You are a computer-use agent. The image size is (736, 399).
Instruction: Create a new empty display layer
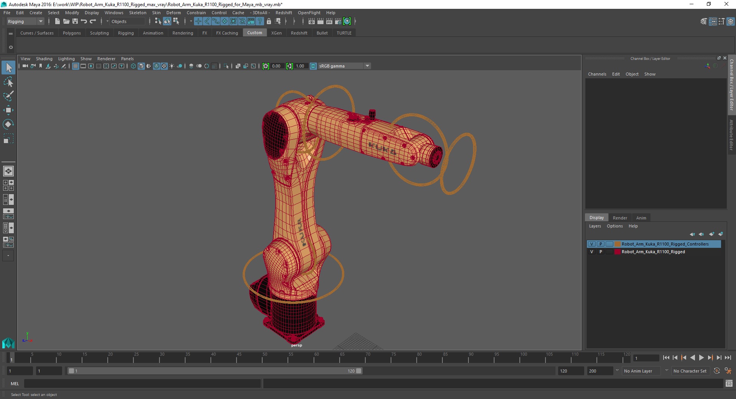click(711, 234)
